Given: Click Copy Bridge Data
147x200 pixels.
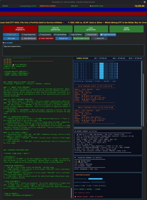Looking at the screenshot, I should pyautogui.click(x=29, y=34).
